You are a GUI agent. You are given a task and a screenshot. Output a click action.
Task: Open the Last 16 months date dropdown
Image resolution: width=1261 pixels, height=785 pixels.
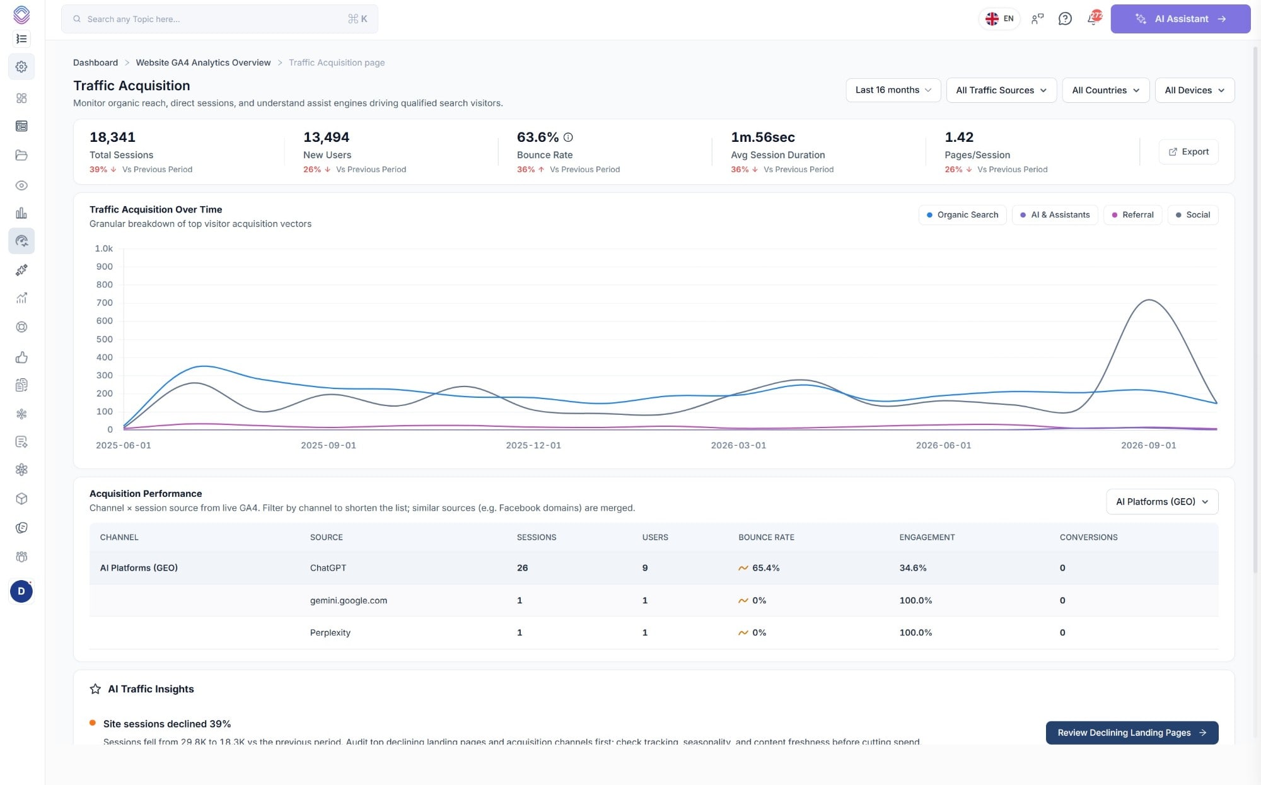coord(893,90)
